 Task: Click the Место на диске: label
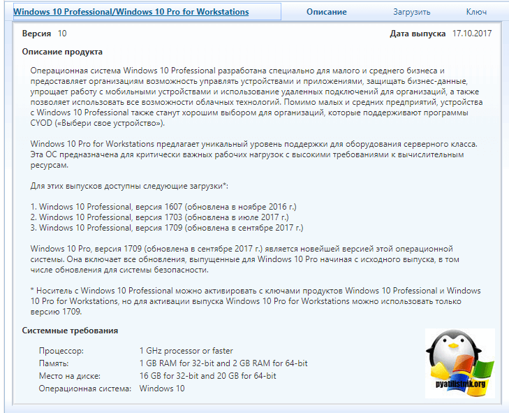coord(69,376)
